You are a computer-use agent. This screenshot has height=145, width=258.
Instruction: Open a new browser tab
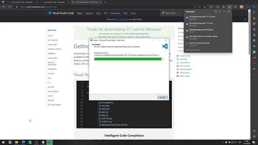pos(105,2)
